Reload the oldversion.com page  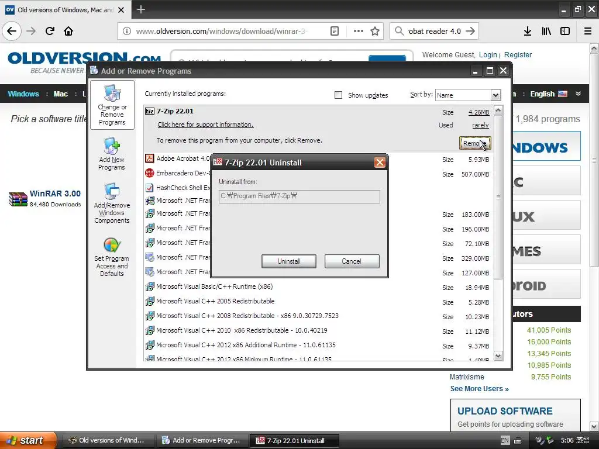coord(50,31)
